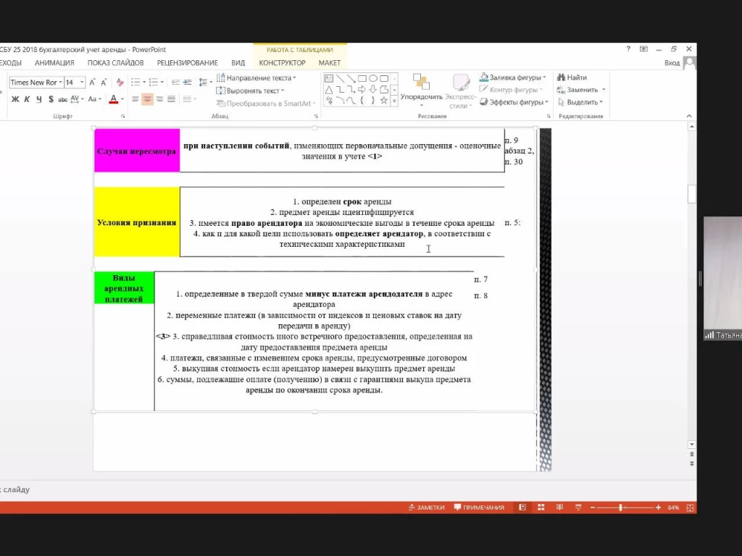Toggle italic formatting (К)
This screenshot has height=556, width=742.
[x=27, y=99]
